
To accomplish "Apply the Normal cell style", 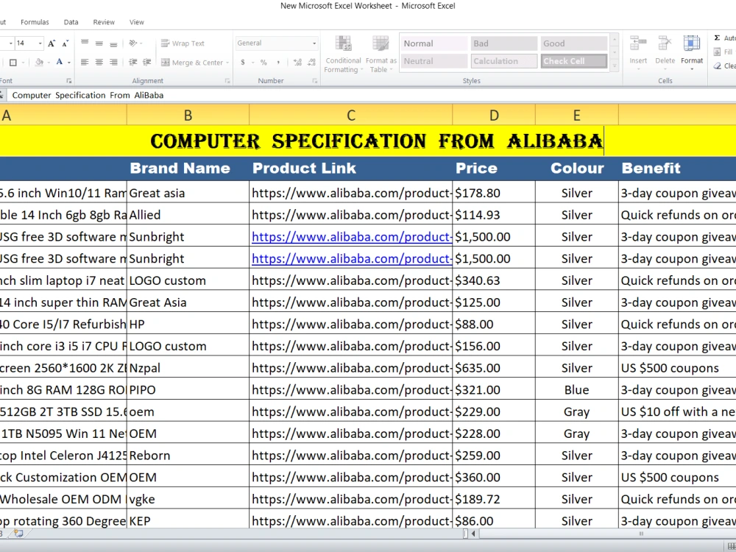I will [434, 43].
